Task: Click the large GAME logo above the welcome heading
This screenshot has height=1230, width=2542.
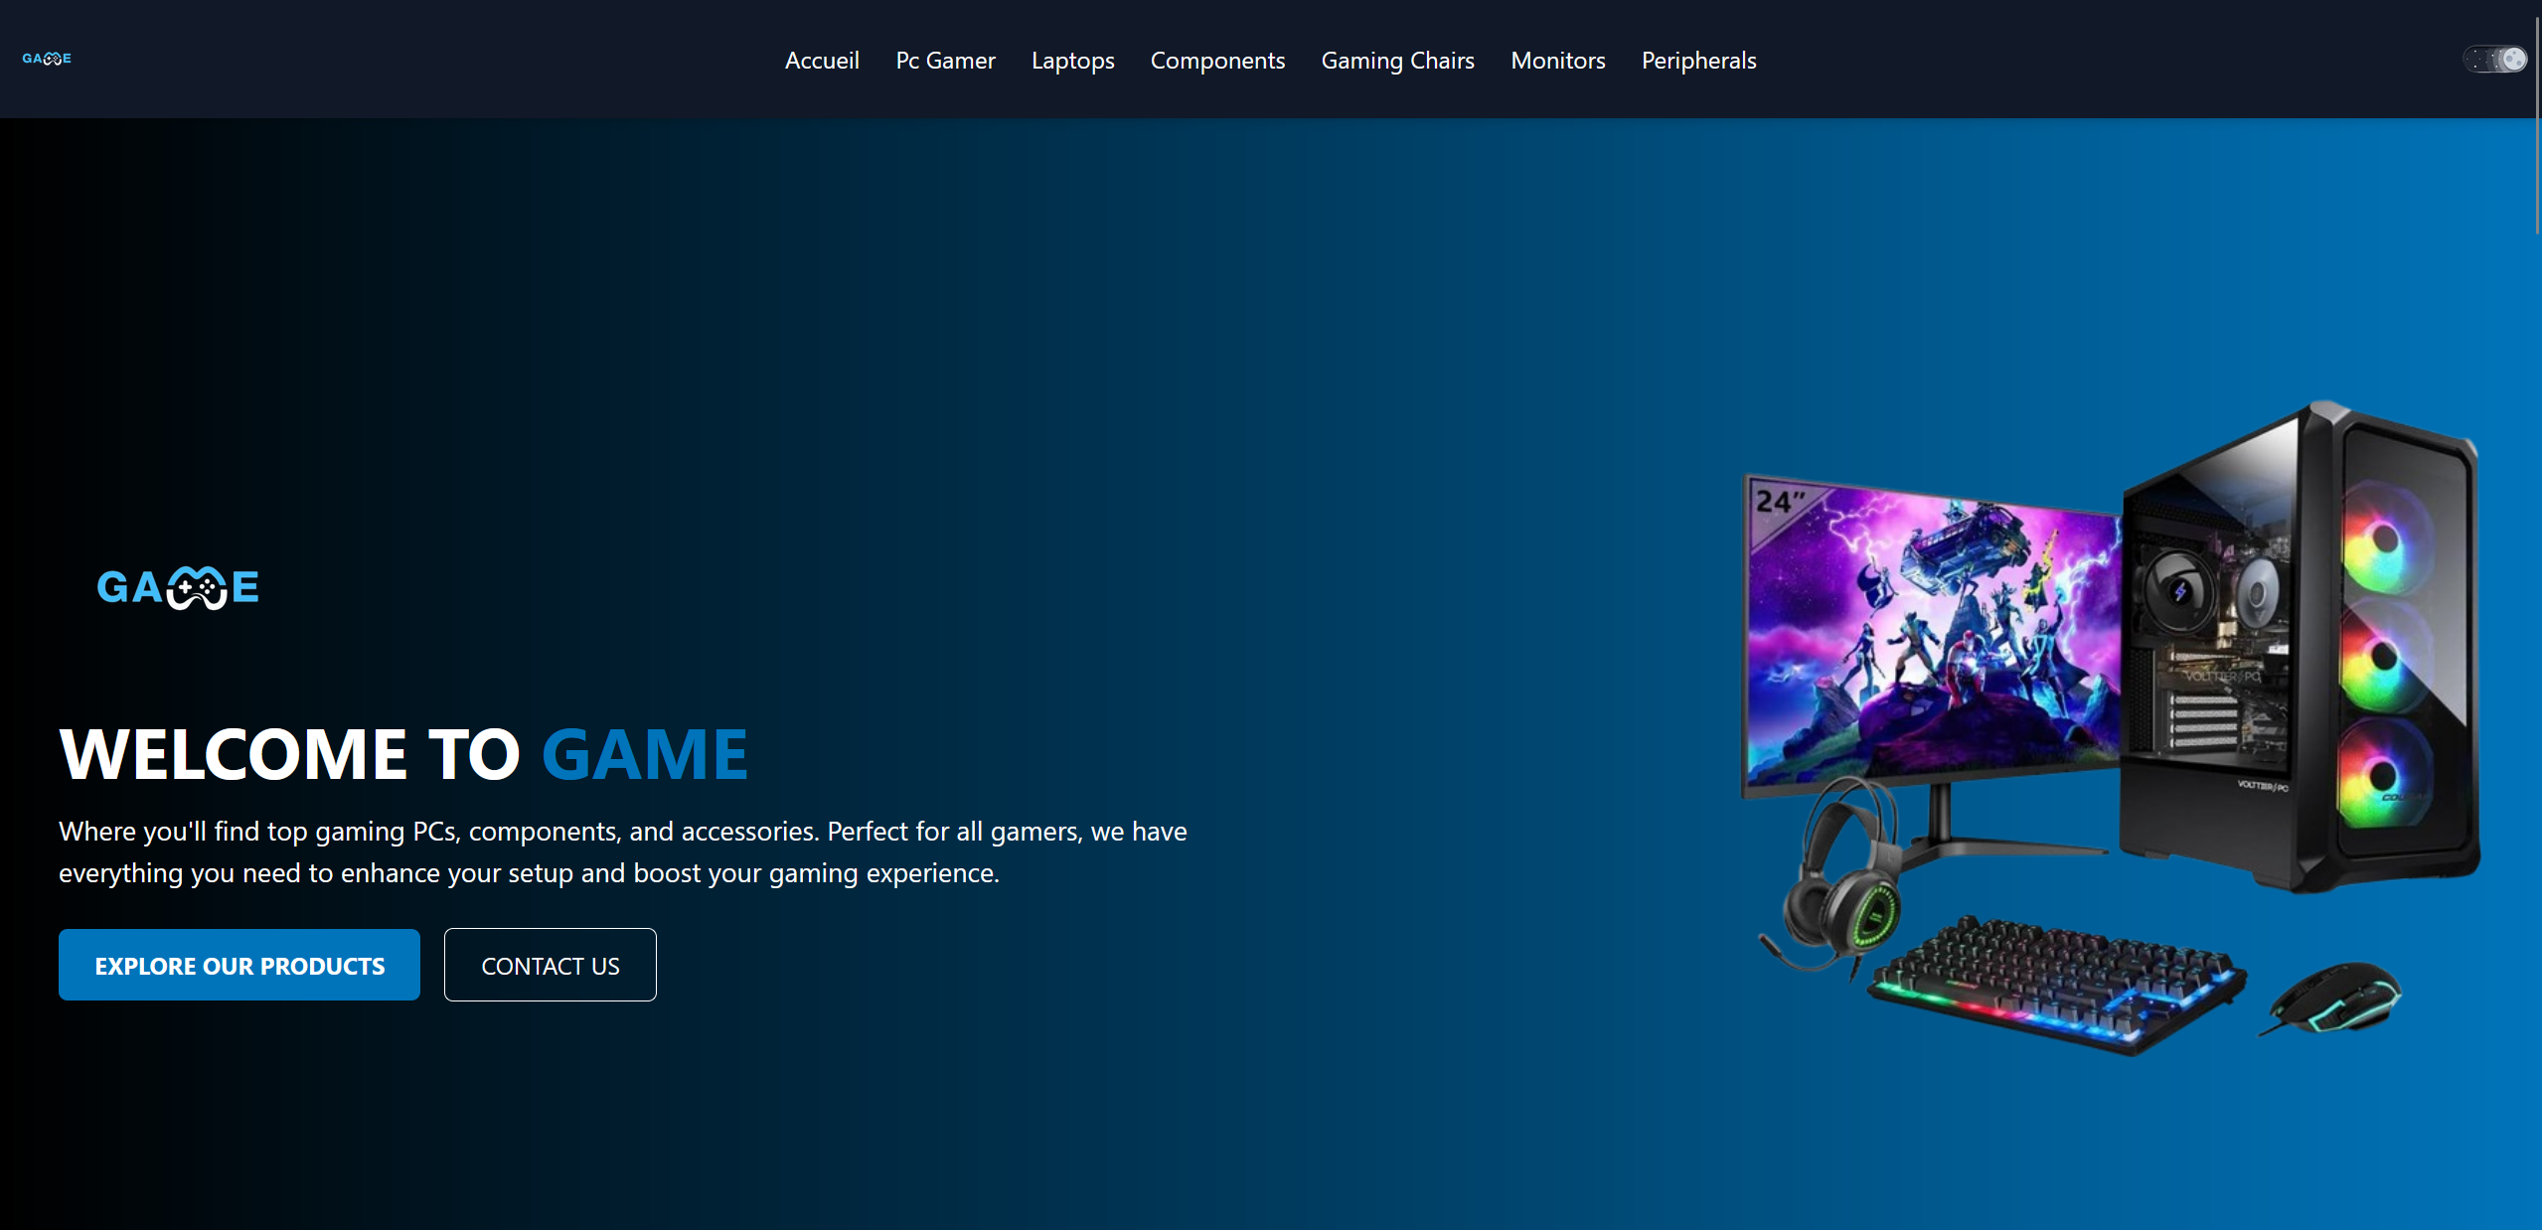Action: point(177,586)
